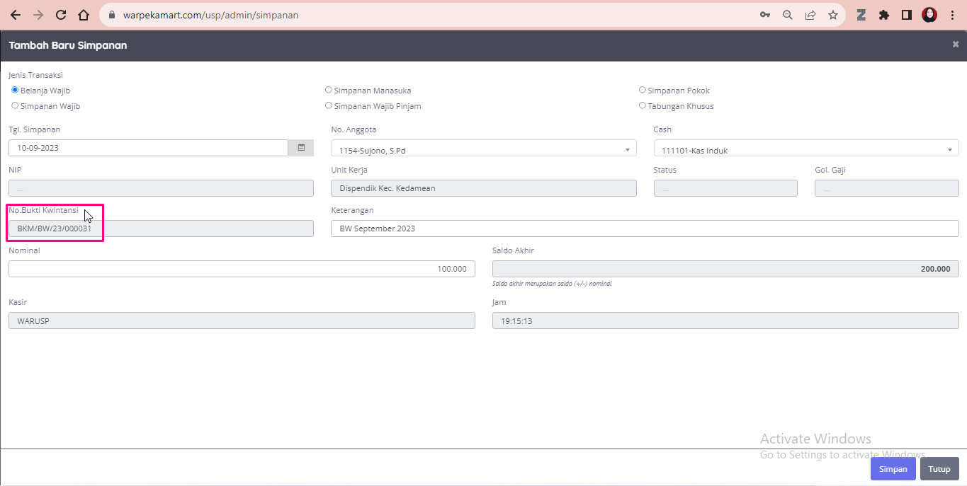Click the Keterangan text field
967x486 pixels.
click(645, 228)
